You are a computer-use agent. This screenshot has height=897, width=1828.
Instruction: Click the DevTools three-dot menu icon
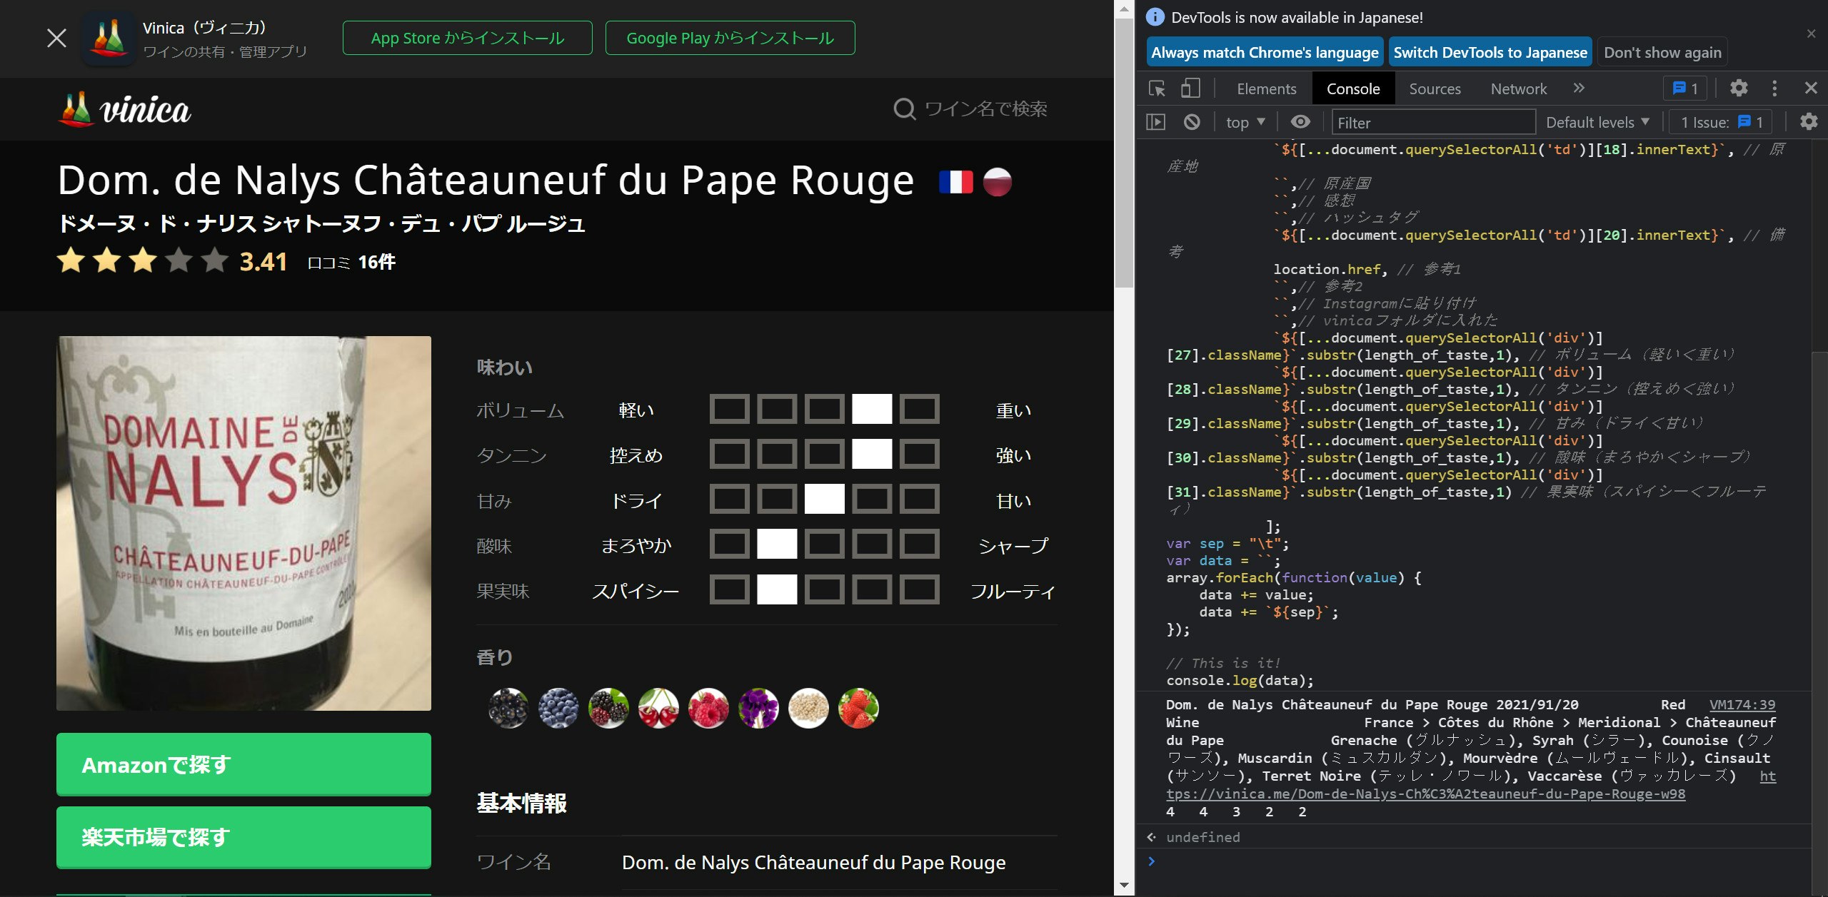[x=1774, y=88]
